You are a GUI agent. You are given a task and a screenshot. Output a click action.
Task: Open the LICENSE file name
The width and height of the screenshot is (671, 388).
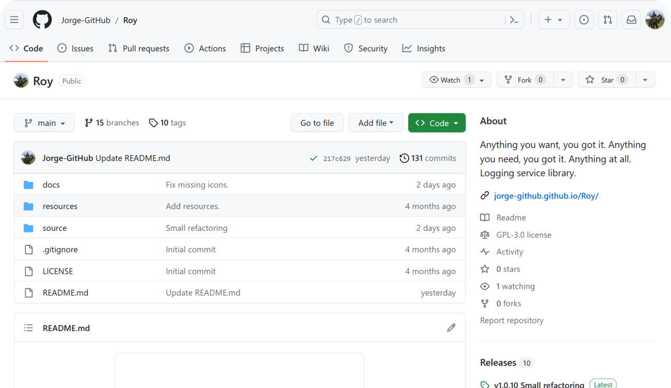coord(58,272)
